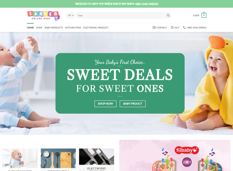Click the search magnifier icon
The image size is (233, 171).
(168, 15)
